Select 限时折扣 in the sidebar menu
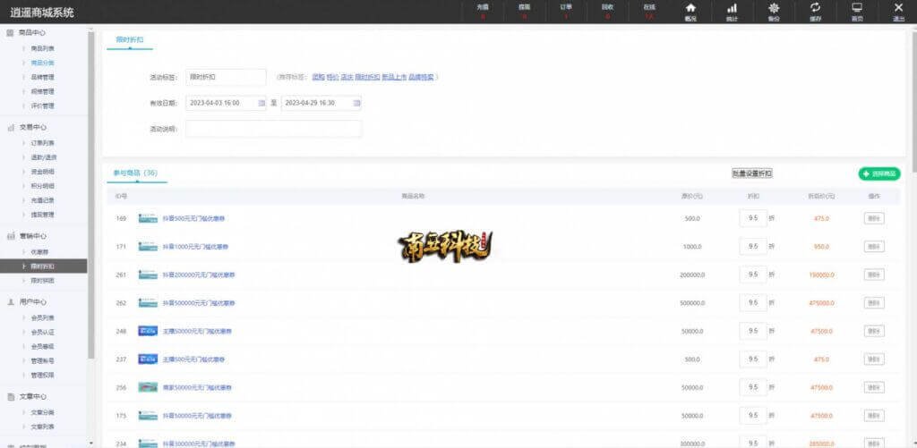The height and width of the screenshot is (448, 917). pyautogui.click(x=43, y=266)
